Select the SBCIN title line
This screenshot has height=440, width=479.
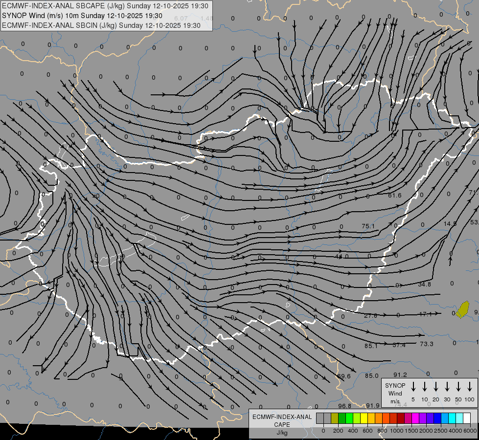tap(101, 25)
